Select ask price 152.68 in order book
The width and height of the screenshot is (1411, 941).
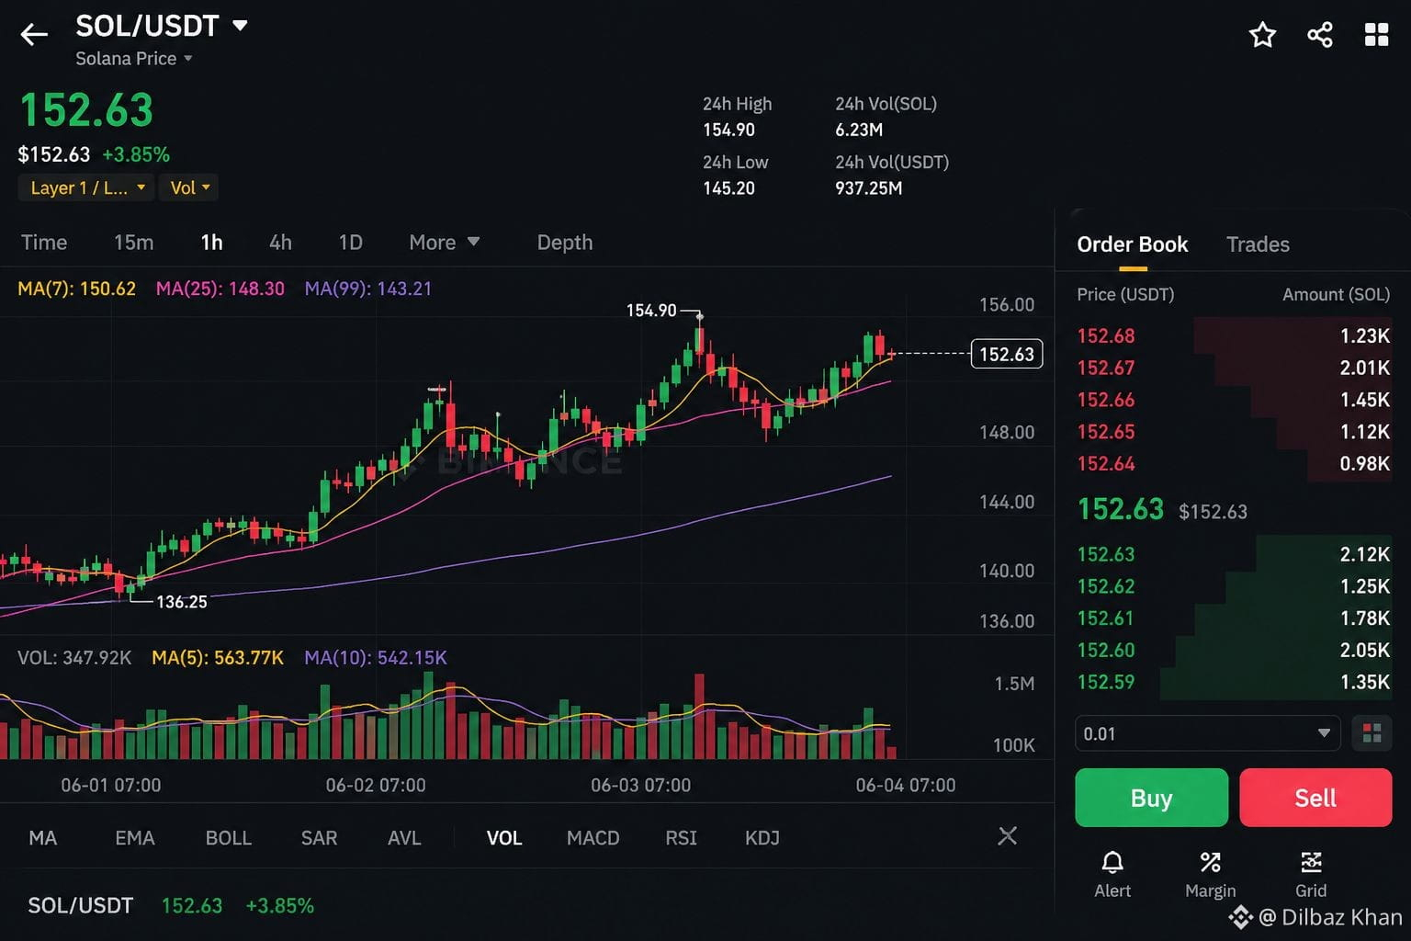(1105, 336)
